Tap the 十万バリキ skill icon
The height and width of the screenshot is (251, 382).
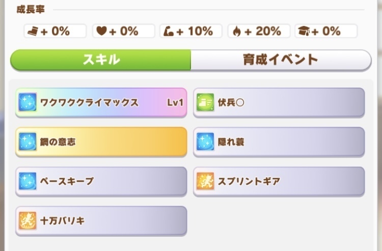[x=28, y=220]
